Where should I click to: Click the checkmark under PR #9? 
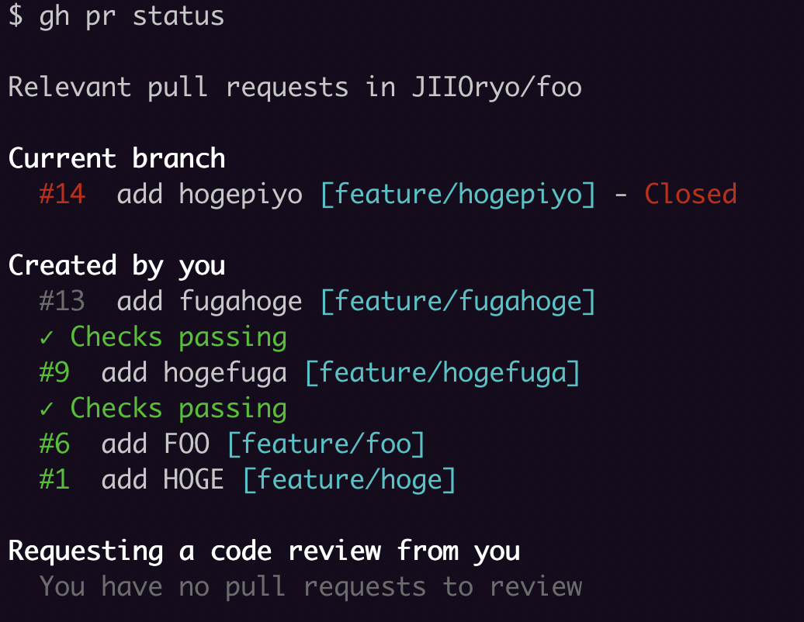tap(47, 409)
